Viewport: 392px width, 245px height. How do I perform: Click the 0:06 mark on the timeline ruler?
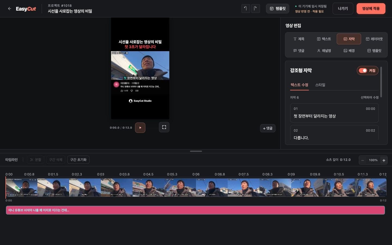196,174
